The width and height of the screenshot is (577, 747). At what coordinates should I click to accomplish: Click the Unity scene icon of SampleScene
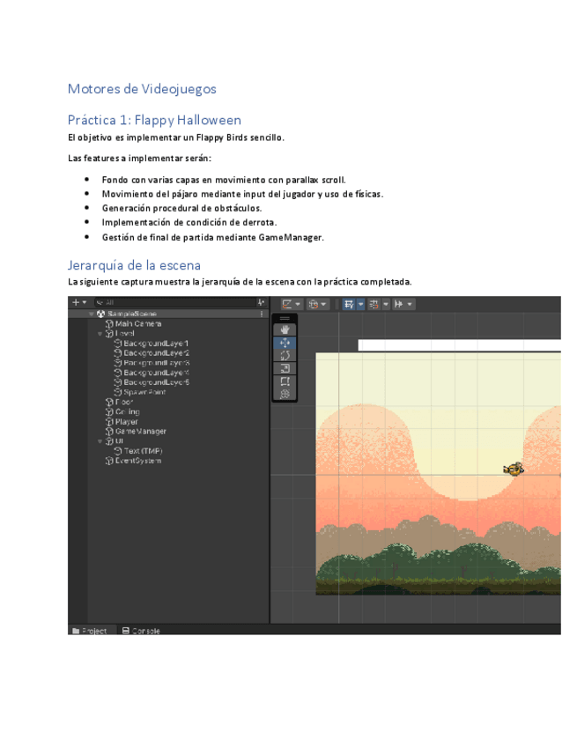[101, 314]
